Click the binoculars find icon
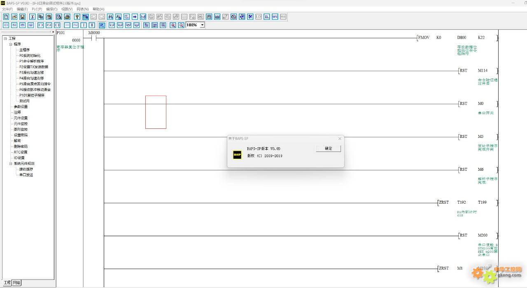527x288 pixels. (x=110, y=17)
